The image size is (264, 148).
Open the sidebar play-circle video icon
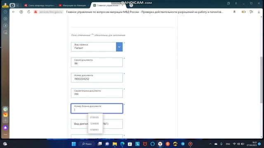5,18
